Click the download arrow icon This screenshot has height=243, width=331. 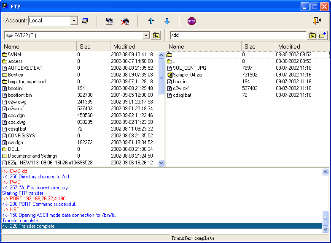click(167, 21)
